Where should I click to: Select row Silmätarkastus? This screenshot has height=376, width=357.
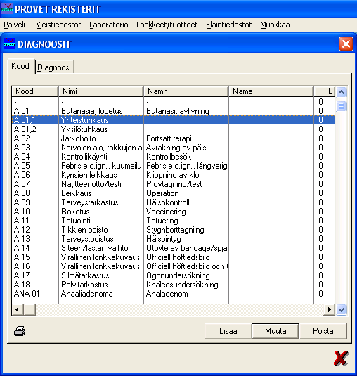pos(174,275)
